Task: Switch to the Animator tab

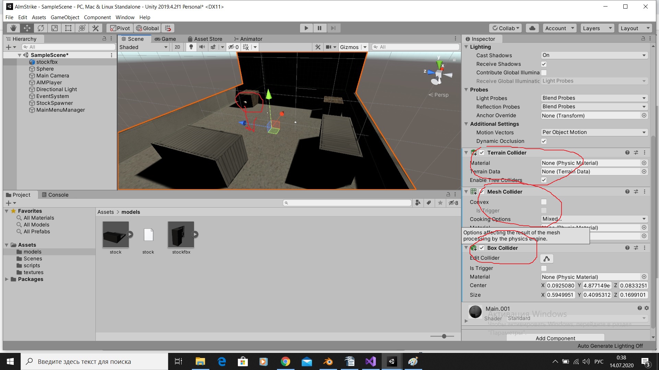Action: (x=248, y=39)
